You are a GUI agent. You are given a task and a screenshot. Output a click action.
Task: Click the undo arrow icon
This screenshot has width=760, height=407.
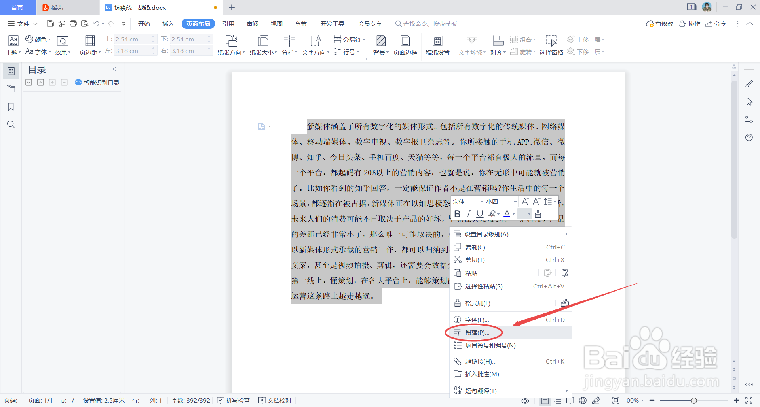97,24
